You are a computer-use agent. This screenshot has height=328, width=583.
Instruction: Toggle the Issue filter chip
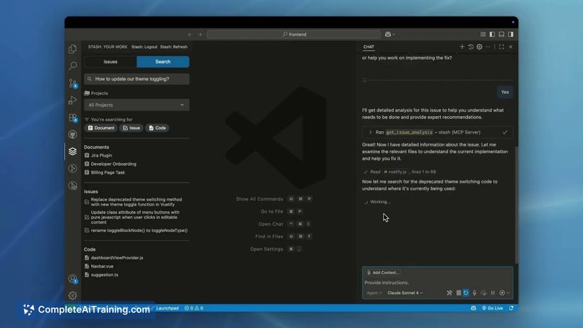[x=132, y=128]
